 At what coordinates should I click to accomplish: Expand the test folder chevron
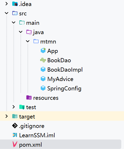[14, 107]
